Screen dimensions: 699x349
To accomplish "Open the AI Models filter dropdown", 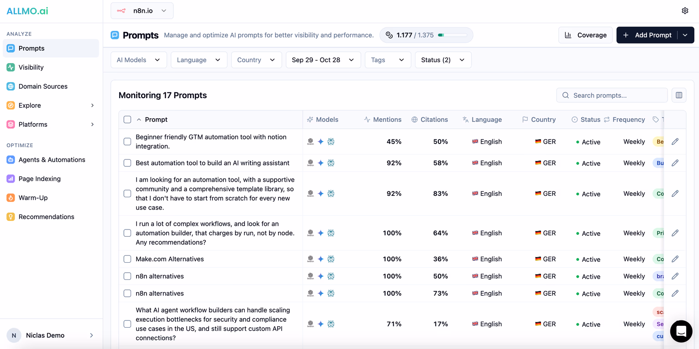I will click(139, 60).
